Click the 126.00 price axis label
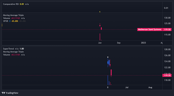This screenshot has width=174, height=96. (x=167, y=55)
